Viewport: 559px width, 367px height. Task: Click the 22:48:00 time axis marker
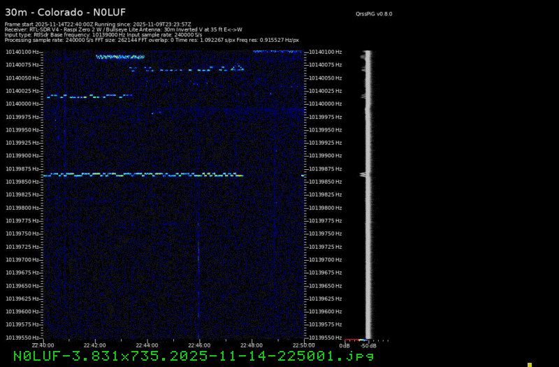[x=252, y=345]
